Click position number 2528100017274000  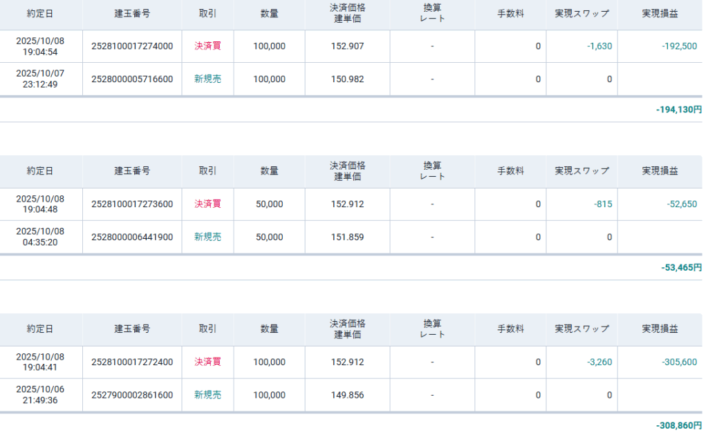tap(132, 46)
